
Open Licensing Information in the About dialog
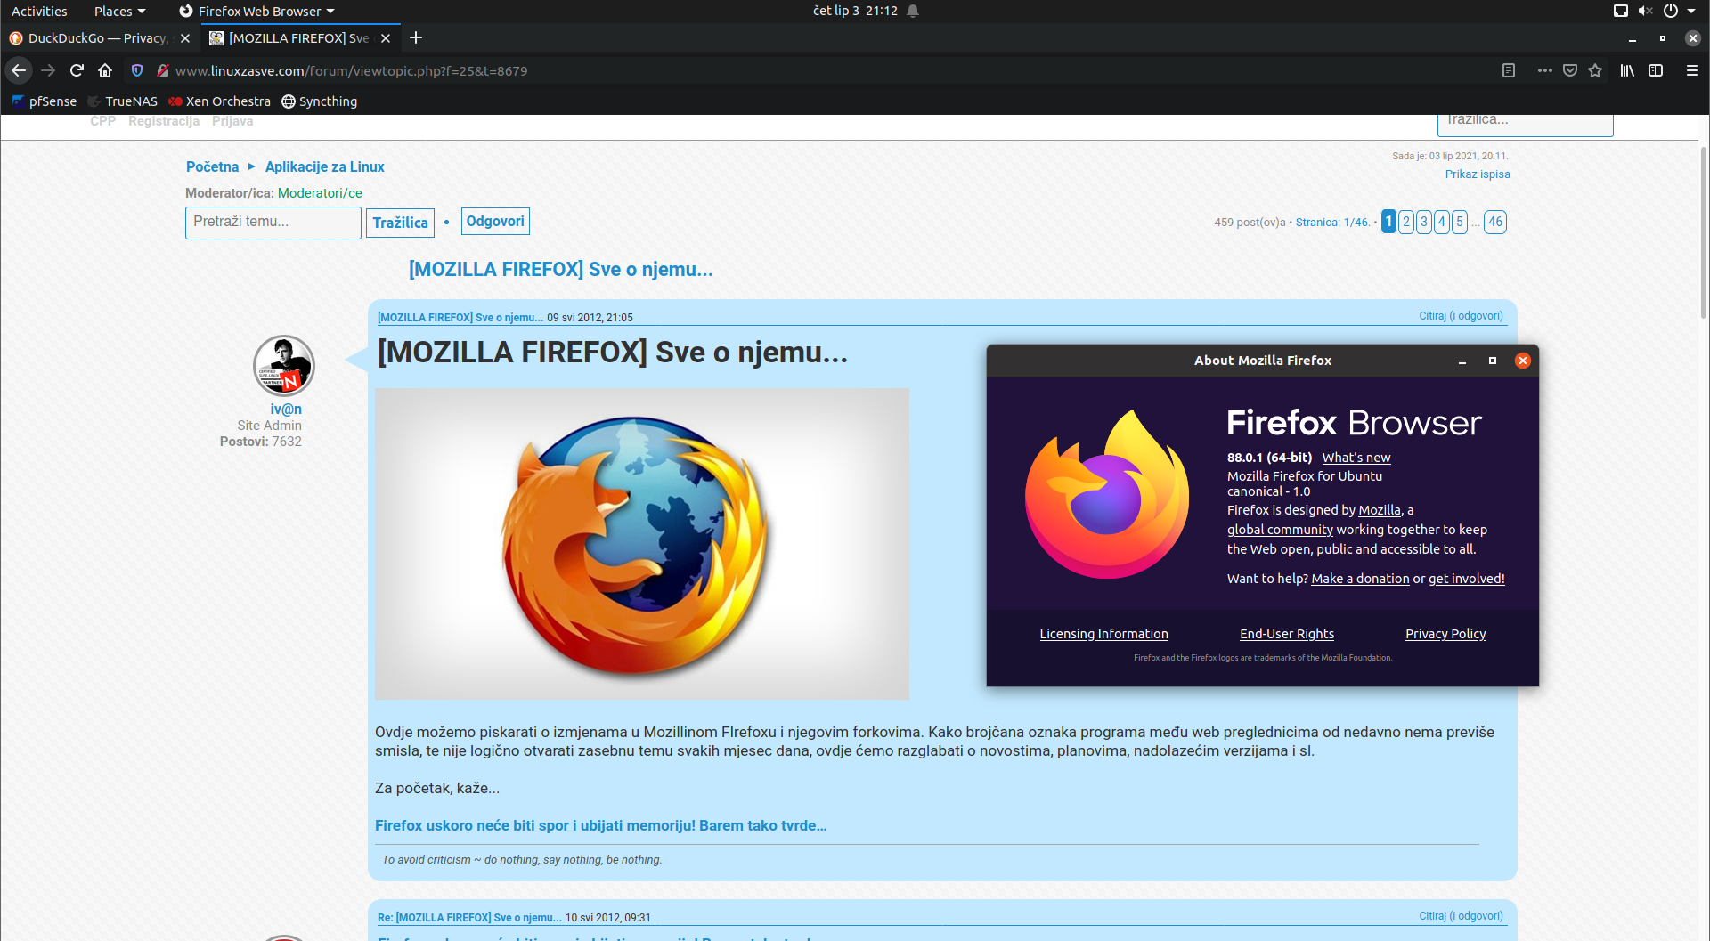1103,634
